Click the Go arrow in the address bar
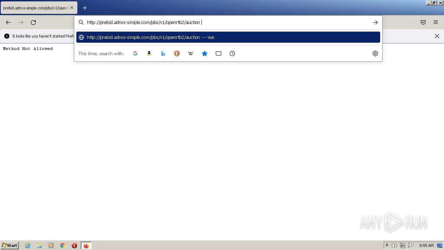This screenshot has width=444, height=250. (375, 22)
